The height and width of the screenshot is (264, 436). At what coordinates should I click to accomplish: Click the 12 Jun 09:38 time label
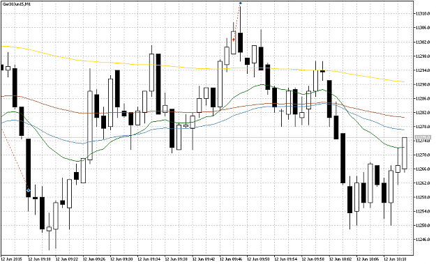click(176, 259)
